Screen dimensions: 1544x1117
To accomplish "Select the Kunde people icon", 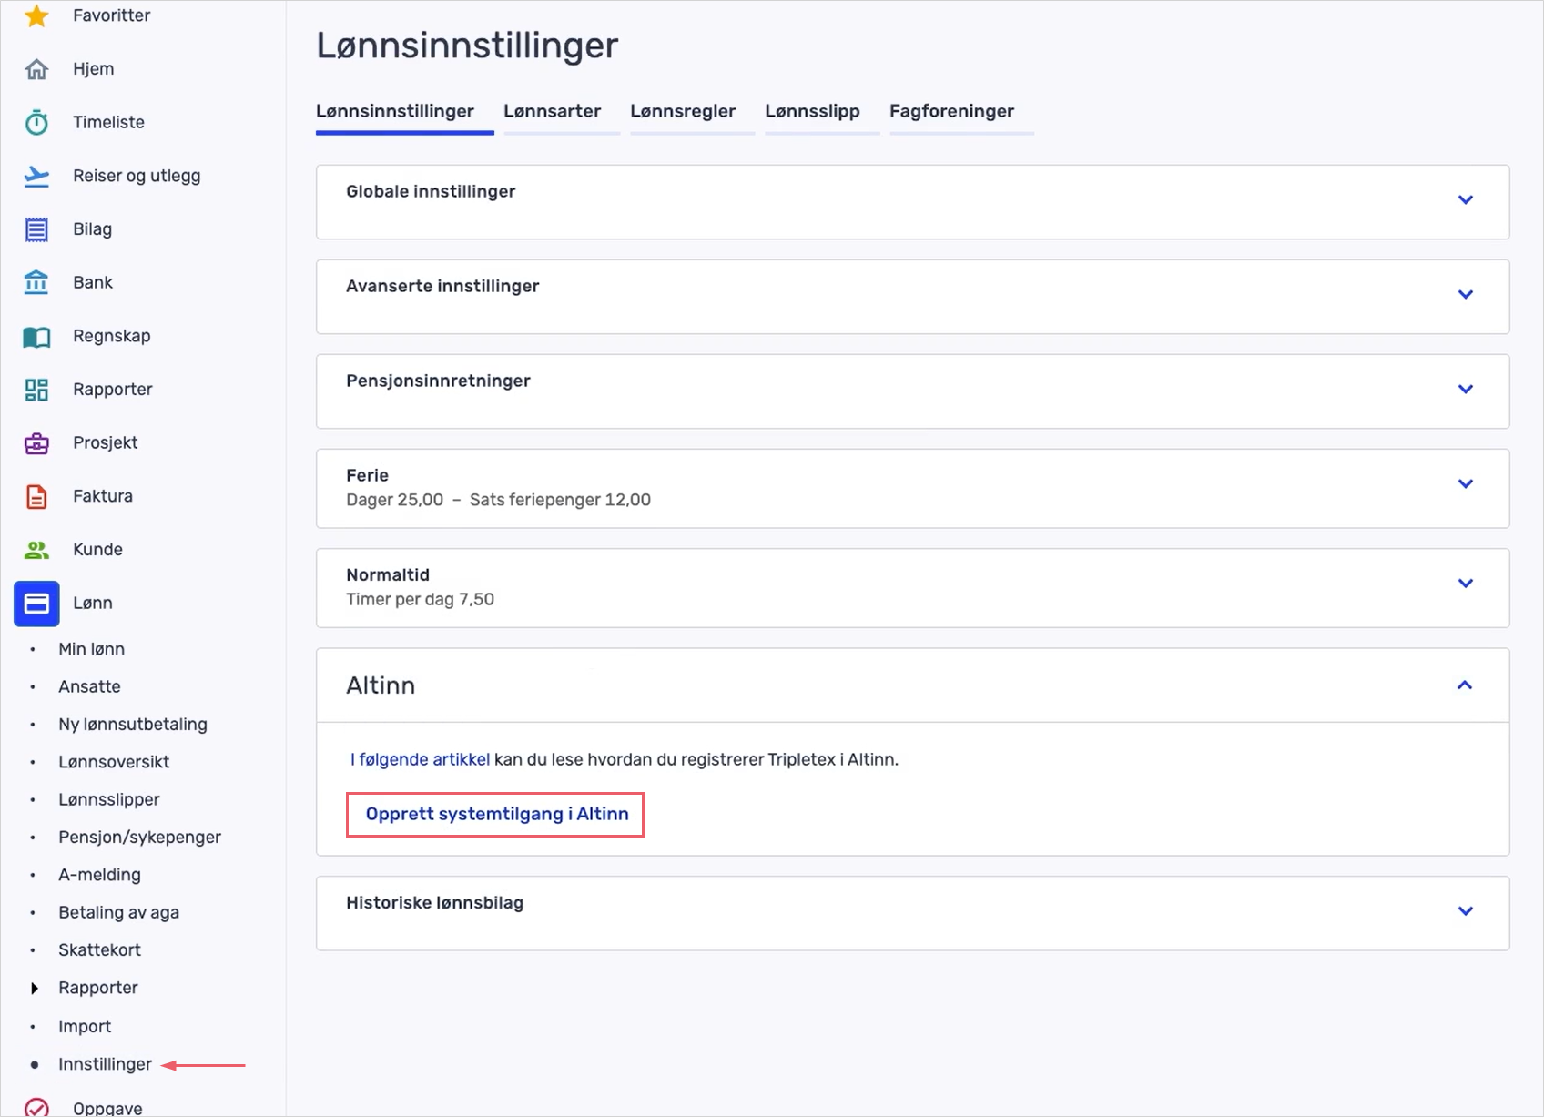I will coord(36,549).
